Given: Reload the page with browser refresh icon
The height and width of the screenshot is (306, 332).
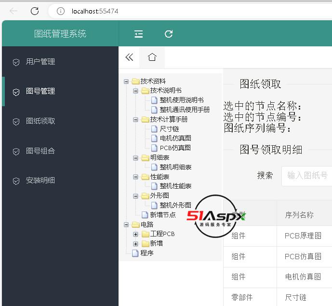Looking at the screenshot, I should coord(35,11).
